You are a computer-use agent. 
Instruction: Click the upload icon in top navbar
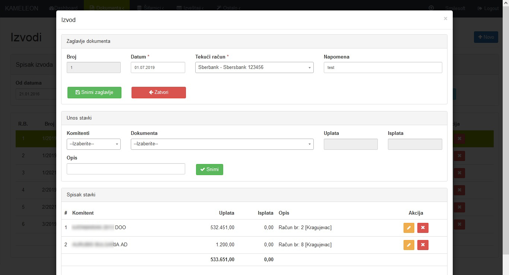tap(431, 8)
